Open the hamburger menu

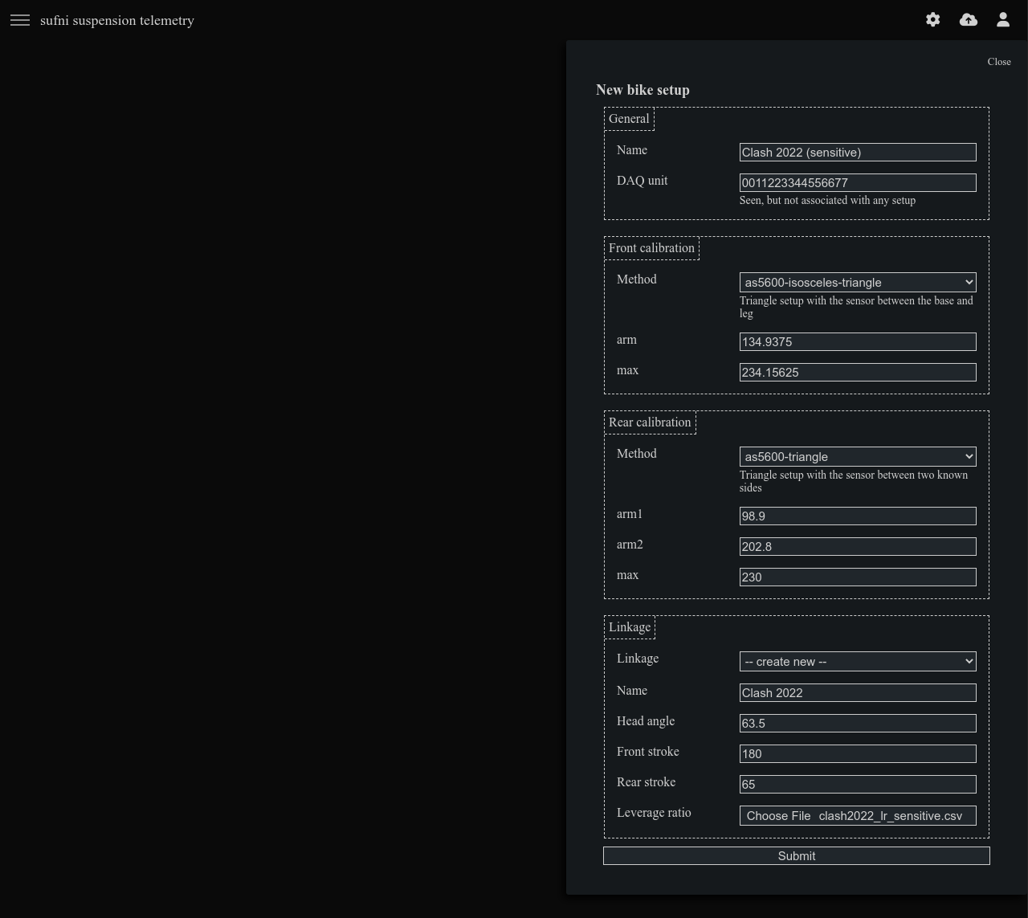tap(20, 20)
